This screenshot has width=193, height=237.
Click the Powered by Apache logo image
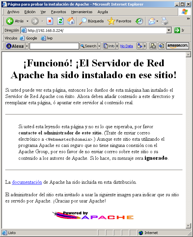[x=93, y=216]
